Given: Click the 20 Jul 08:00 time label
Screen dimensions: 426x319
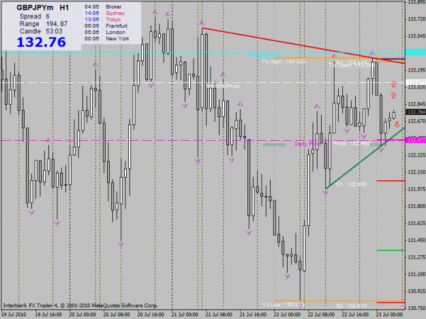Looking at the screenshot, I should point(117,314).
